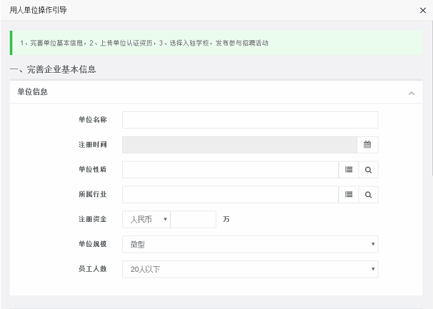This screenshot has height=309, width=433.
Task: Collapse the 单位信息 panel with the chevron
Action: pos(411,93)
